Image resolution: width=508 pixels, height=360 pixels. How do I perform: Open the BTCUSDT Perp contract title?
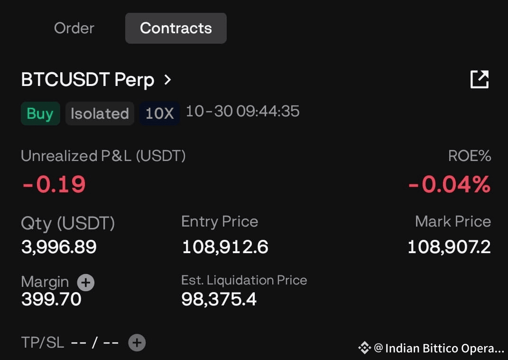click(x=87, y=79)
